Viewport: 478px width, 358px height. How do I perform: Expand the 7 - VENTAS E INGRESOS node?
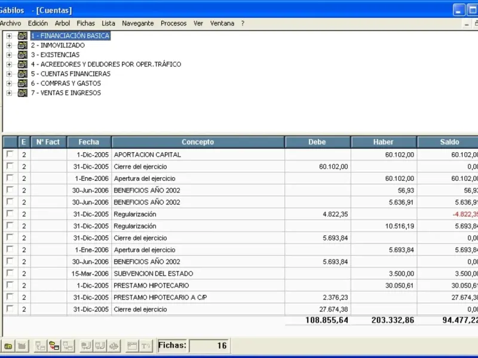pos(9,93)
